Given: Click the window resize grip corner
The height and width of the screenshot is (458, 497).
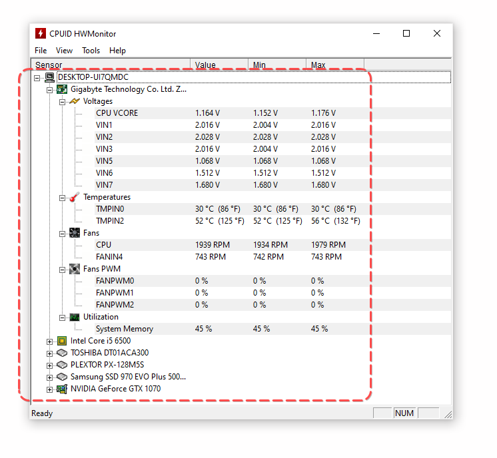Looking at the screenshot, I should pos(448,415).
